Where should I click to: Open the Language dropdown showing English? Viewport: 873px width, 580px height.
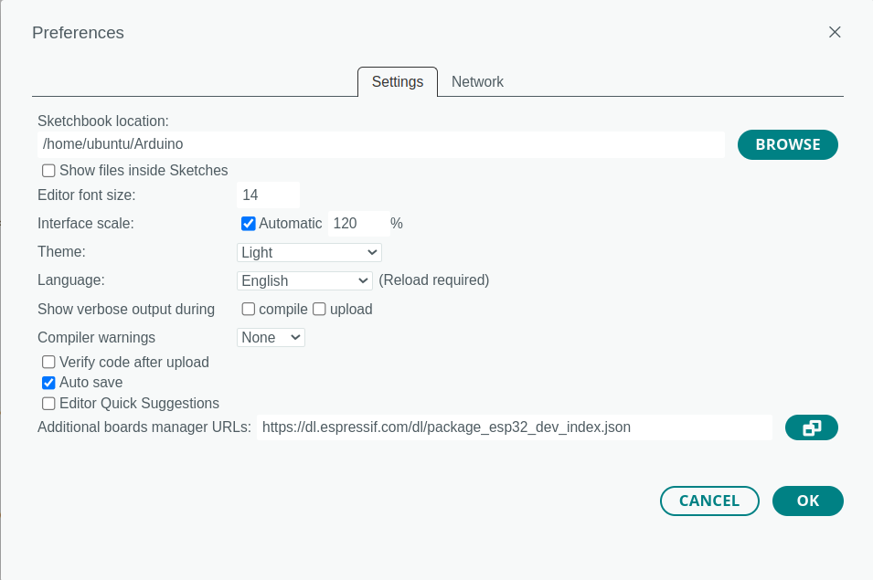click(x=304, y=280)
